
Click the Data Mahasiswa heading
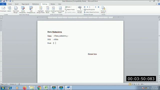pyautogui.click(x=54, y=32)
